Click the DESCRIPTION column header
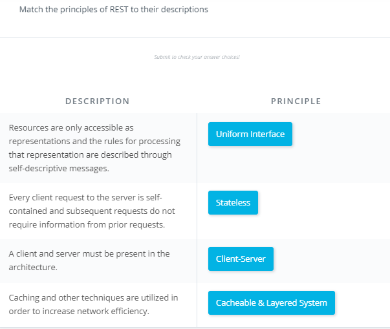 click(97, 101)
